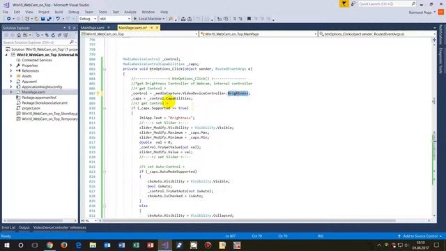Click the Raimund Popp account name
The height and width of the screenshot is (251, 446).
point(420,13)
